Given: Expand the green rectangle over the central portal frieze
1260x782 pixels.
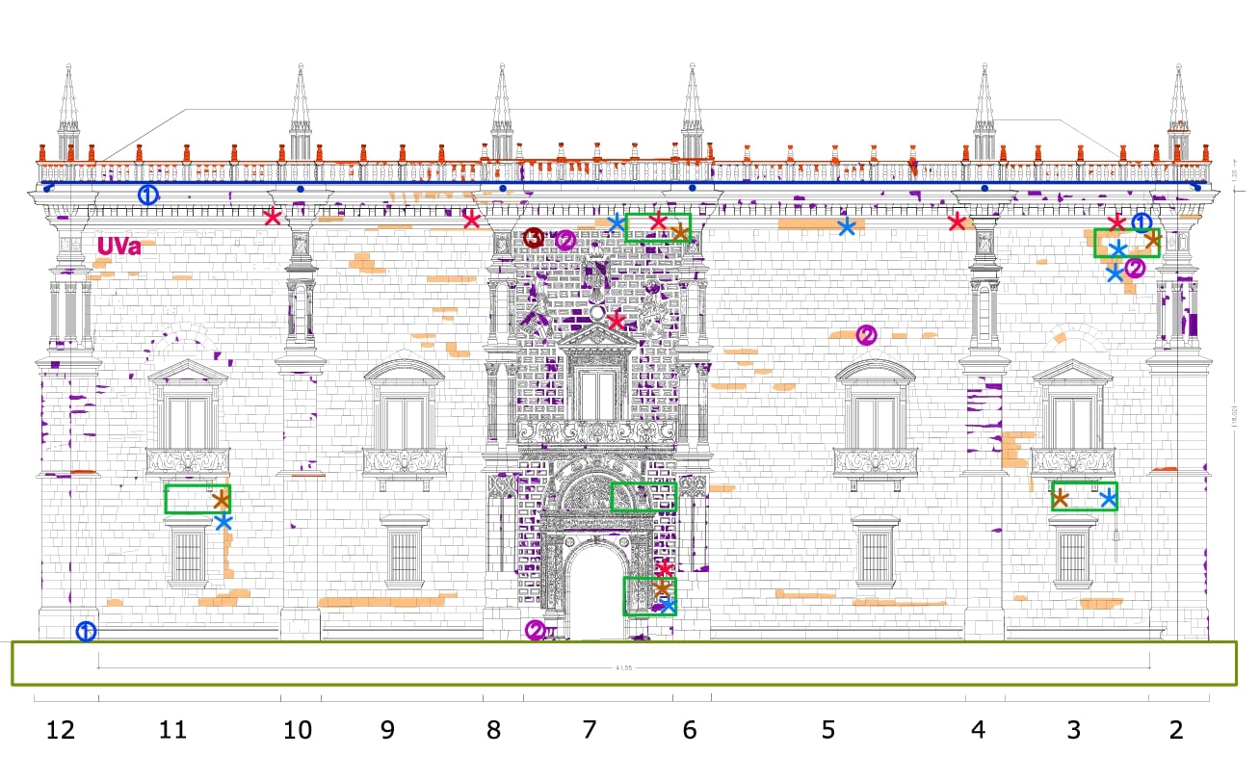Looking at the screenshot, I should (644, 497).
